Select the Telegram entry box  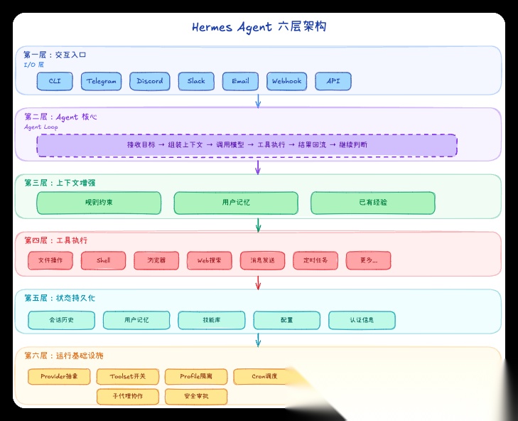coord(101,81)
